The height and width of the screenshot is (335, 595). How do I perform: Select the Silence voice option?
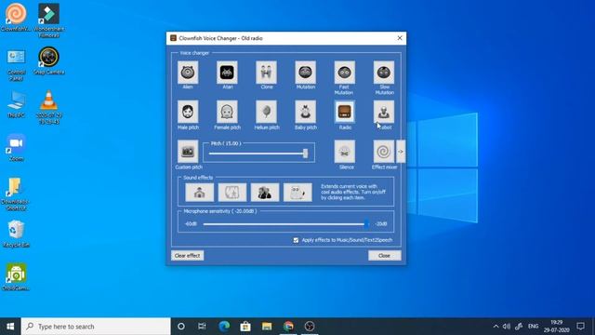pyautogui.click(x=345, y=152)
